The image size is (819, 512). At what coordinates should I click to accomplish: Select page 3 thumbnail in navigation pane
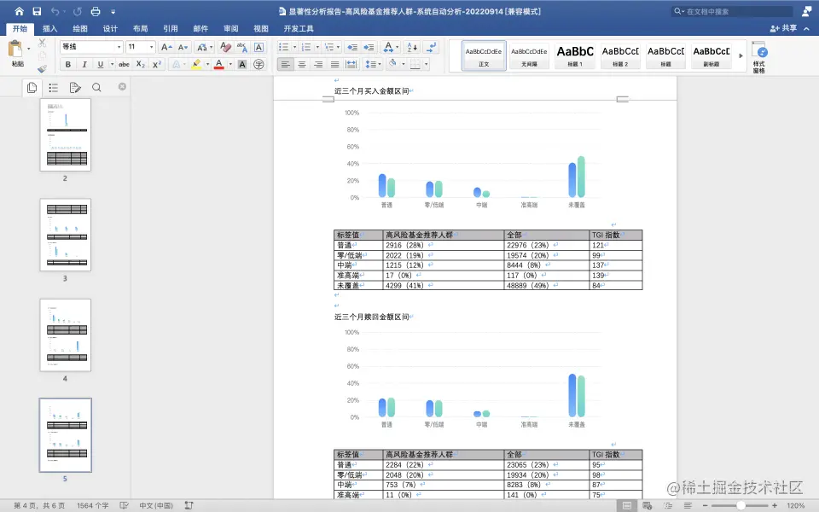pyautogui.click(x=64, y=235)
